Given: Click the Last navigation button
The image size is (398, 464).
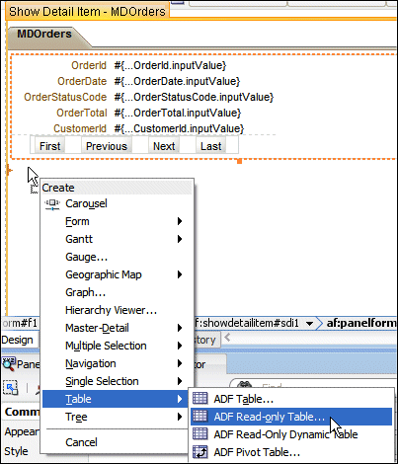Looking at the screenshot, I should click(211, 146).
